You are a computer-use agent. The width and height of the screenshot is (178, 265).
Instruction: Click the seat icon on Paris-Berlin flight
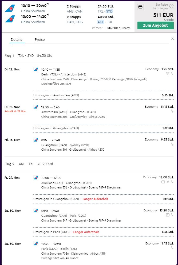pyautogui.click(x=172, y=248)
